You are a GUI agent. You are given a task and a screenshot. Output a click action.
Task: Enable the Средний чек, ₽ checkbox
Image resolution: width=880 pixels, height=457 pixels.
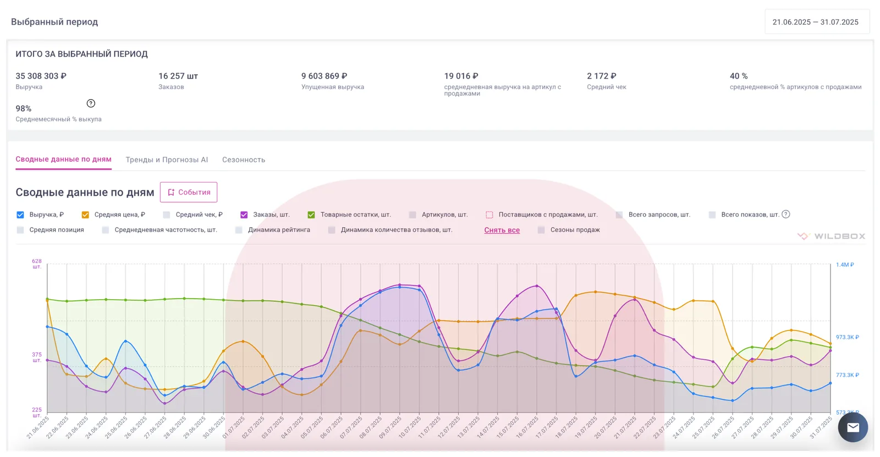[167, 214]
